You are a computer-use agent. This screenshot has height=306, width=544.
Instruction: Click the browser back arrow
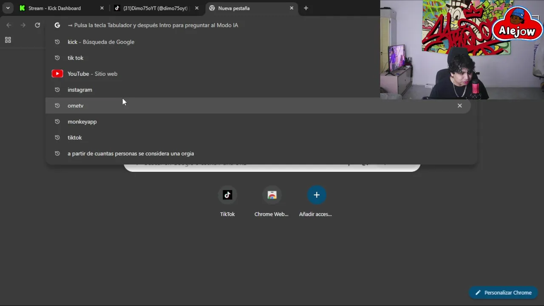click(8, 25)
